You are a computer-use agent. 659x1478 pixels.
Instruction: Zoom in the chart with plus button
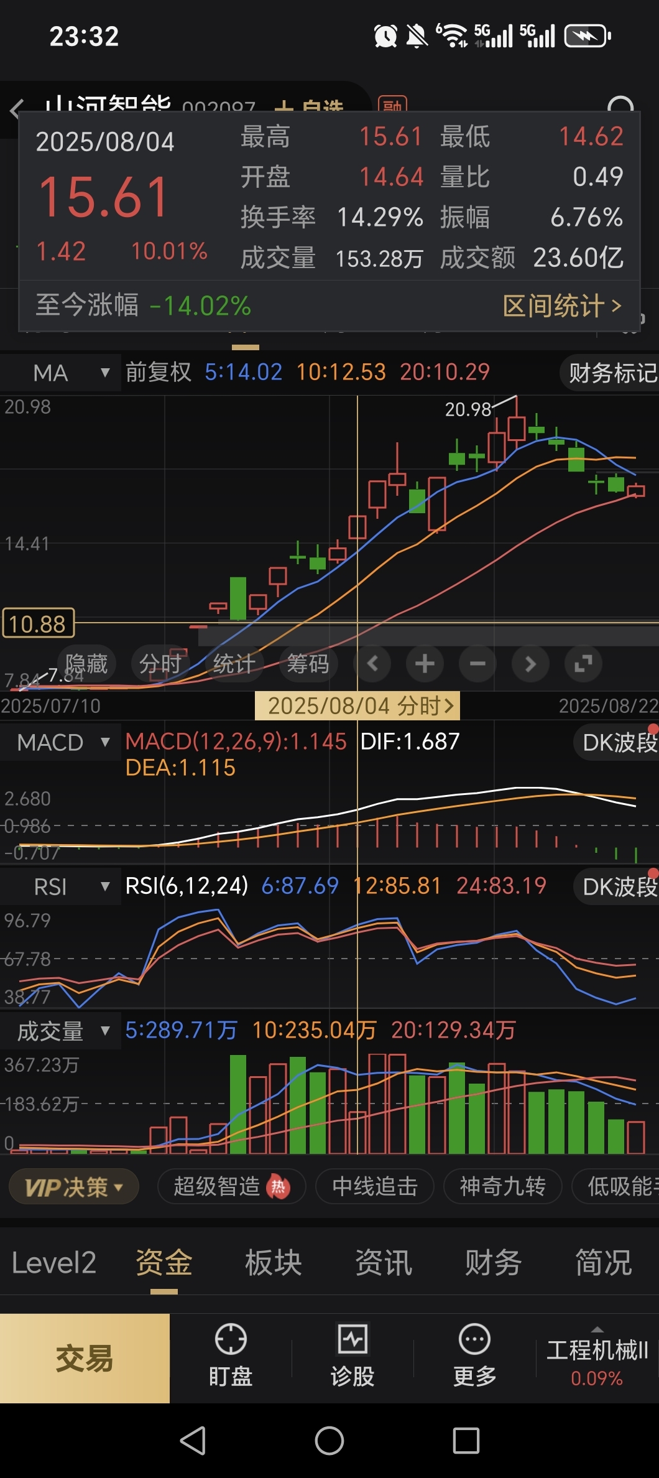(425, 664)
